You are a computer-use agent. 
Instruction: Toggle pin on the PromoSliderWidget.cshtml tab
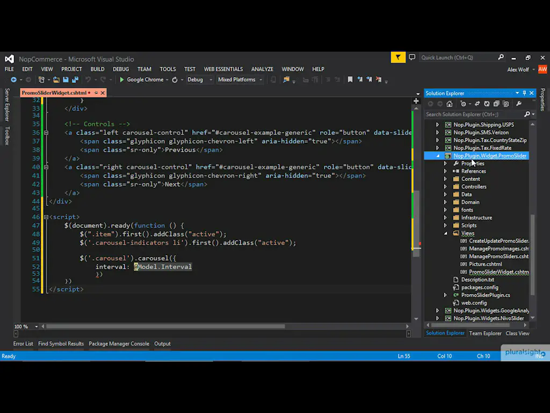click(96, 93)
